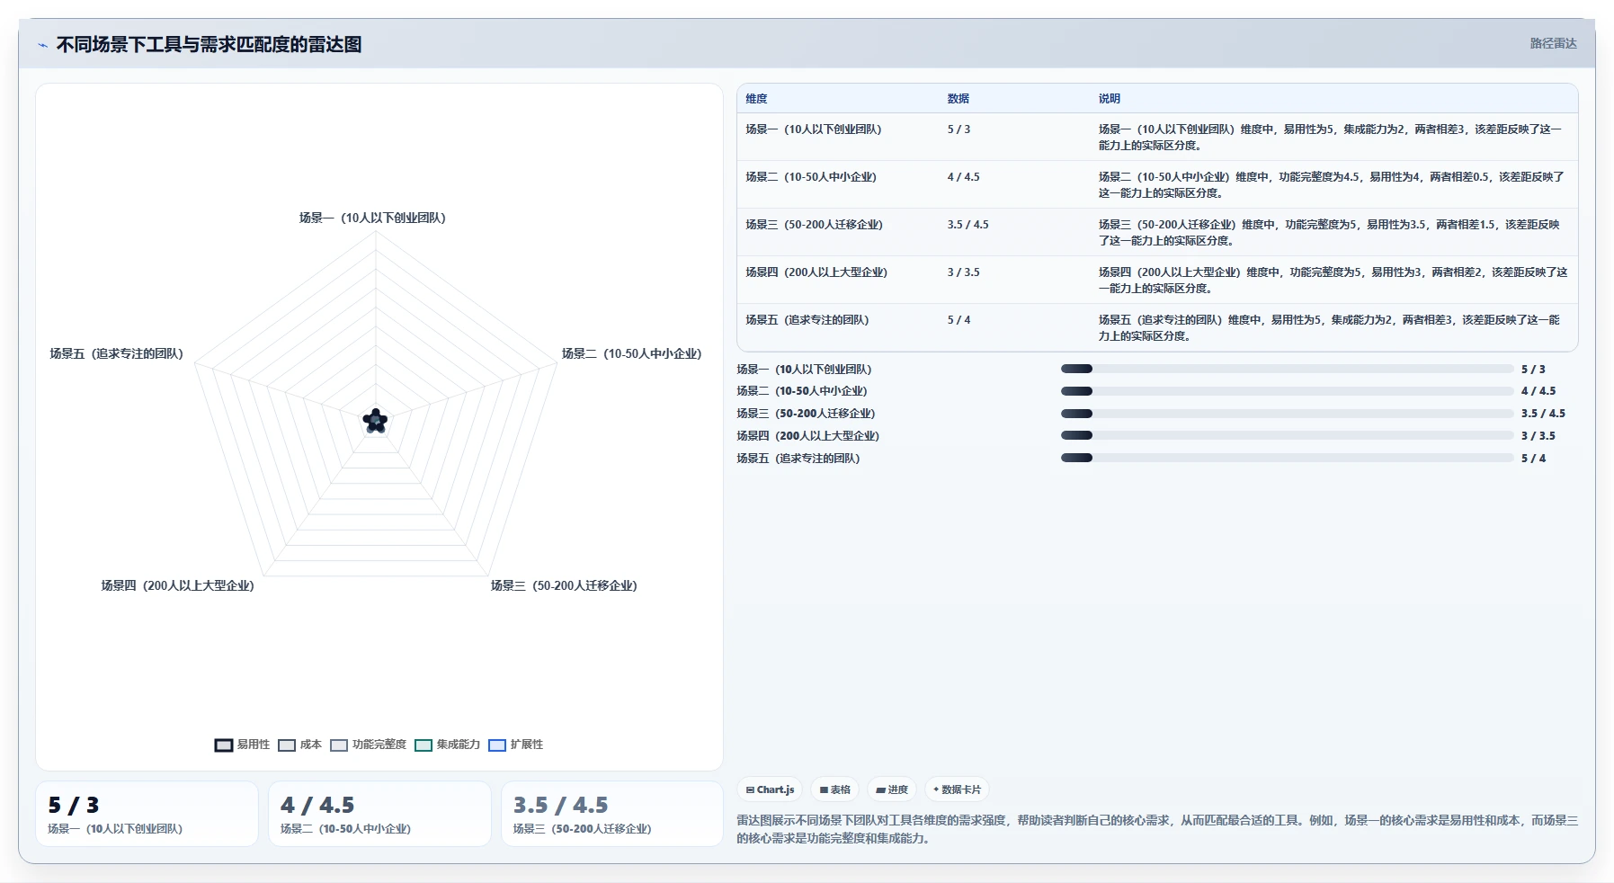Open the 3.5 / 4.5 data card
Screen dimensions: 1614x883
(x=612, y=814)
